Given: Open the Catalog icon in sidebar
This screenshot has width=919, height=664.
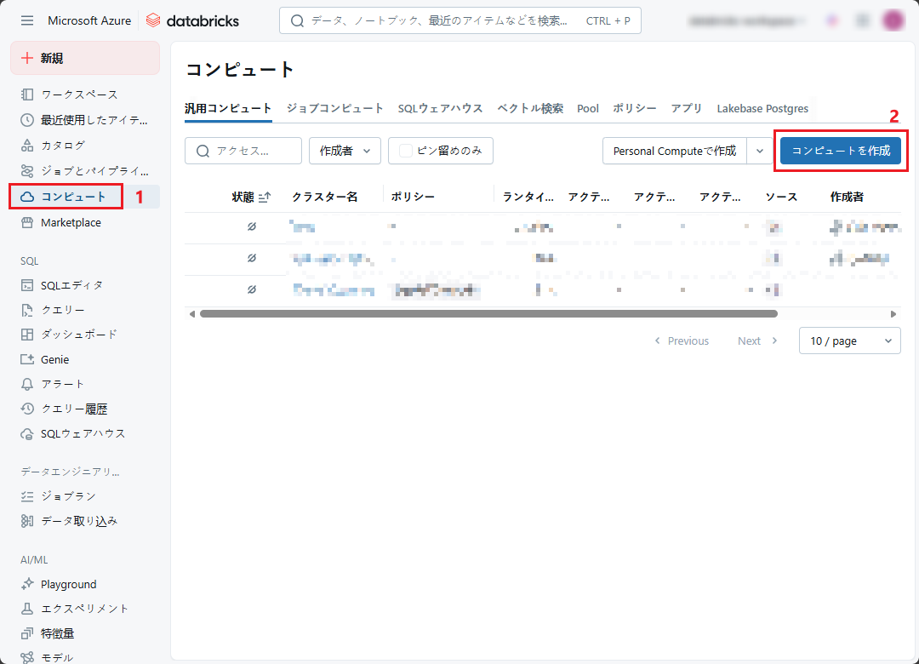Looking at the screenshot, I should (x=27, y=146).
